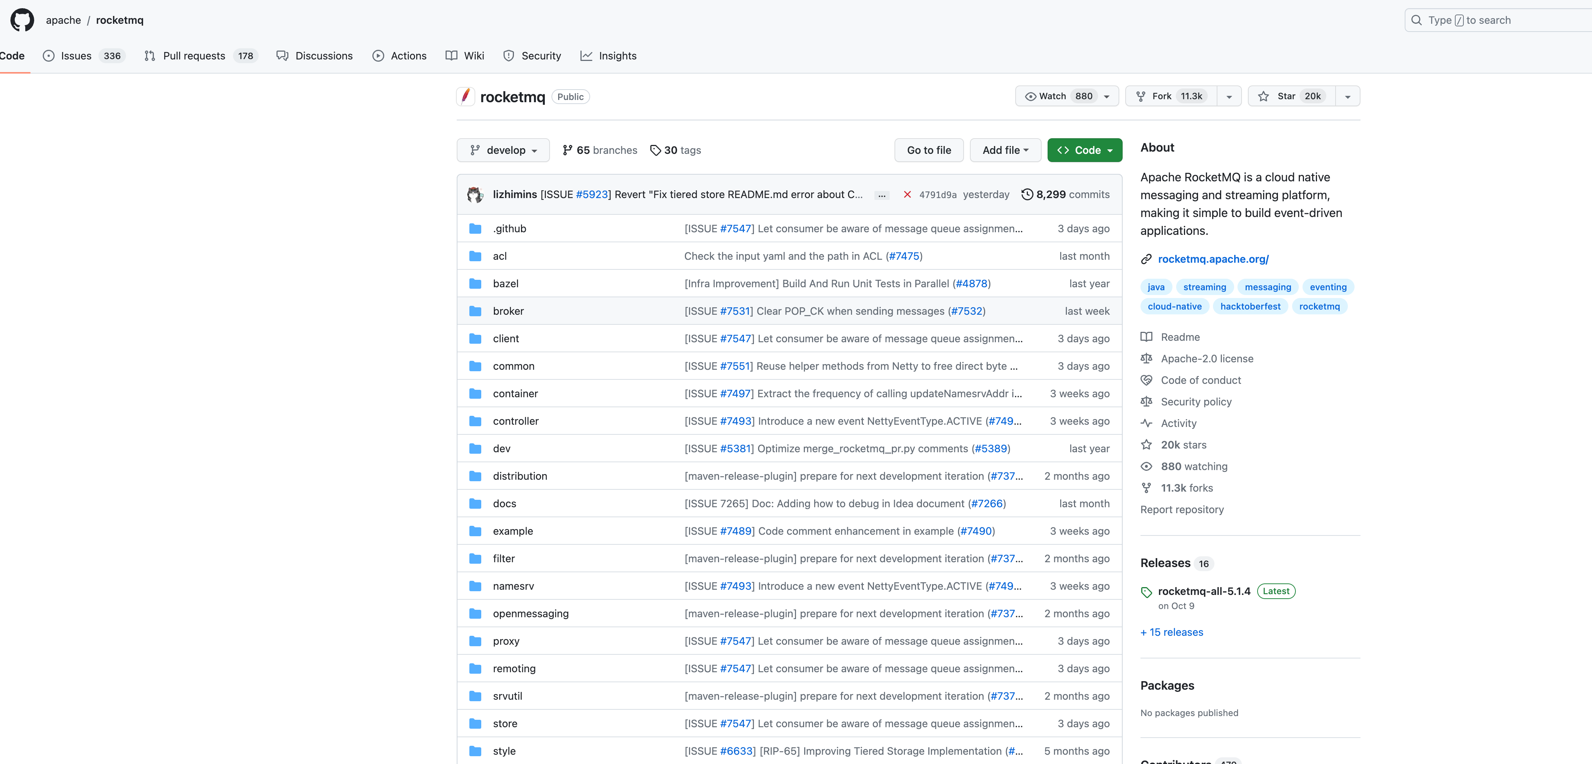The image size is (1592, 764).
Task: Click the style folder icon
Action: coord(475,751)
